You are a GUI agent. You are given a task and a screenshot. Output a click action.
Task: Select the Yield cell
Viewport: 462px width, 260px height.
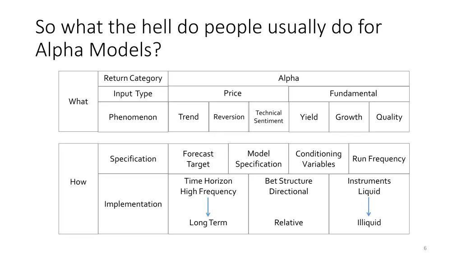click(x=309, y=117)
